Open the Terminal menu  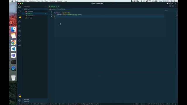click(52, 1)
